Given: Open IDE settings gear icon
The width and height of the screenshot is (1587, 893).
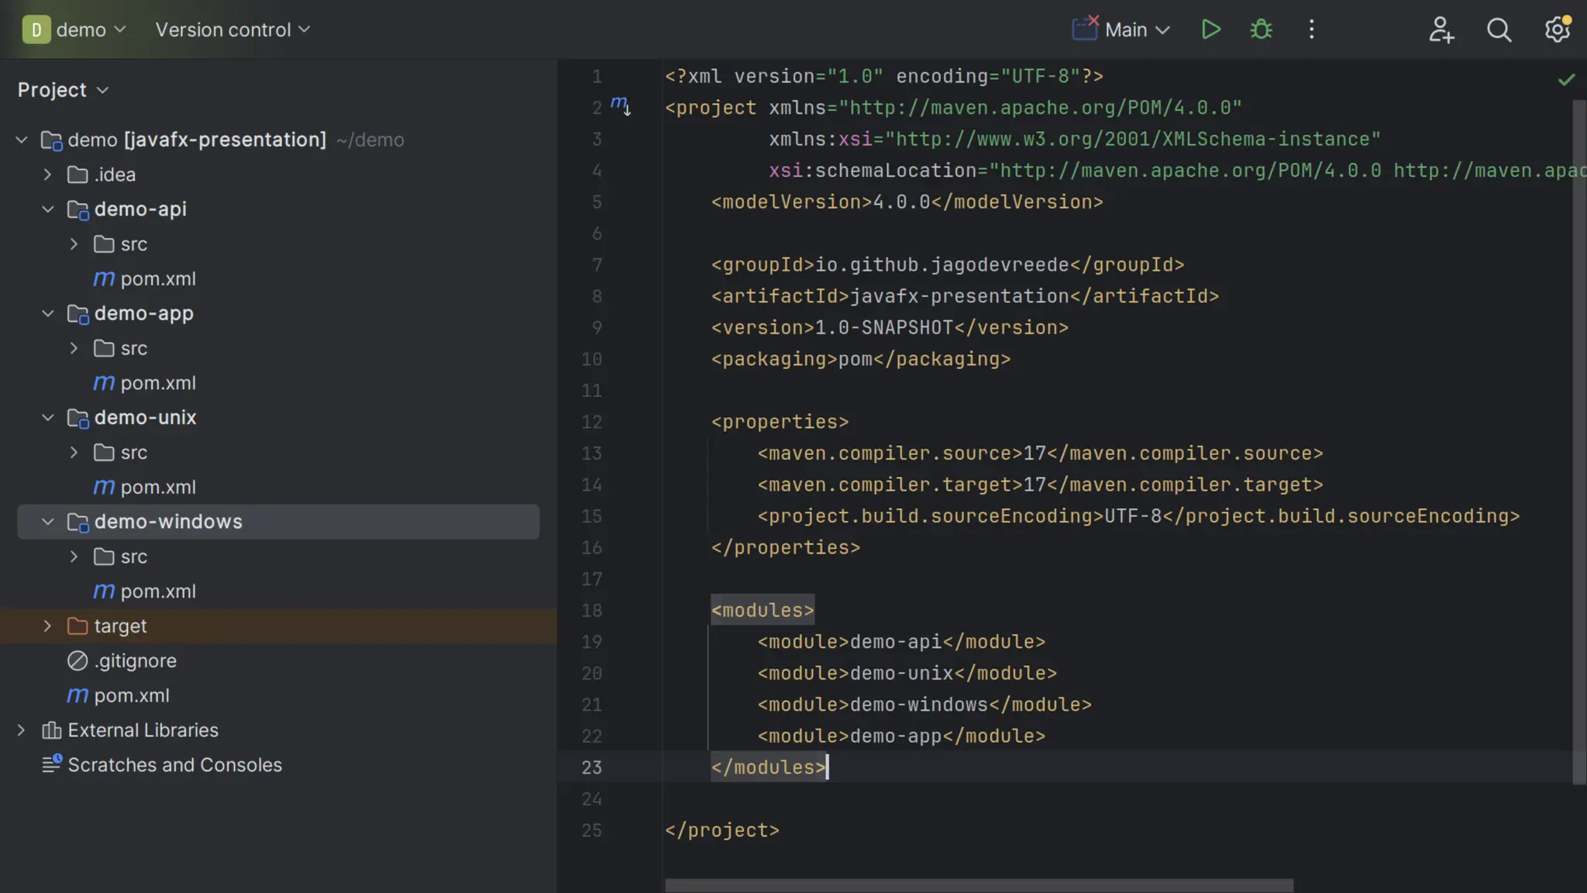Looking at the screenshot, I should (x=1557, y=29).
